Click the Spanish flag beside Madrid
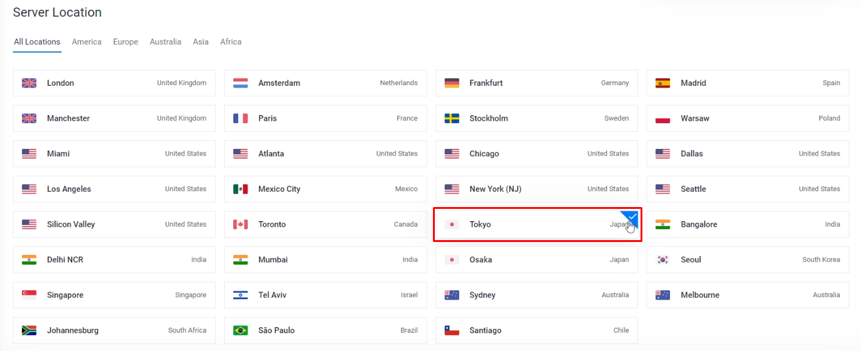The width and height of the screenshot is (861, 351). coord(663,83)
